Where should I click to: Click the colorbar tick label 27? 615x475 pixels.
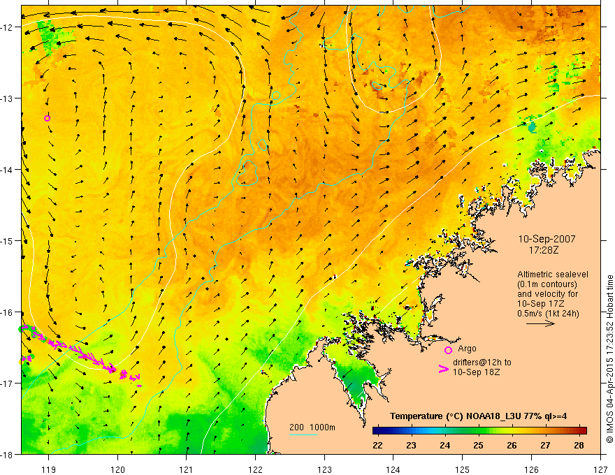[x=545, y=445]
